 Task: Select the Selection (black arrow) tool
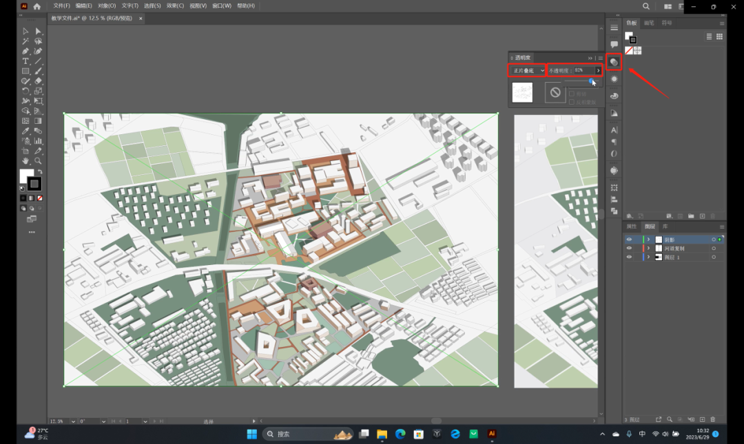click(25, 31)
